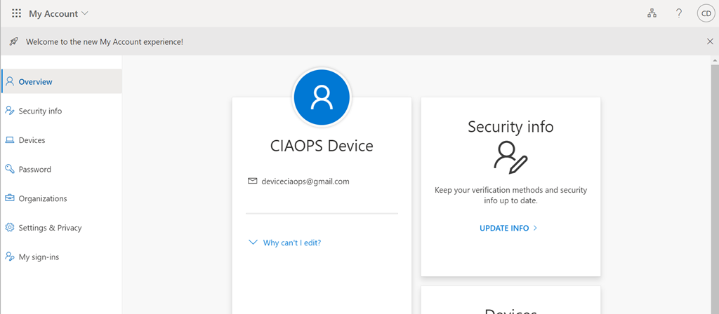The image size is (719, 314).
Task: Dismiss the welcome banner
Action: click(x=710, y=41)
